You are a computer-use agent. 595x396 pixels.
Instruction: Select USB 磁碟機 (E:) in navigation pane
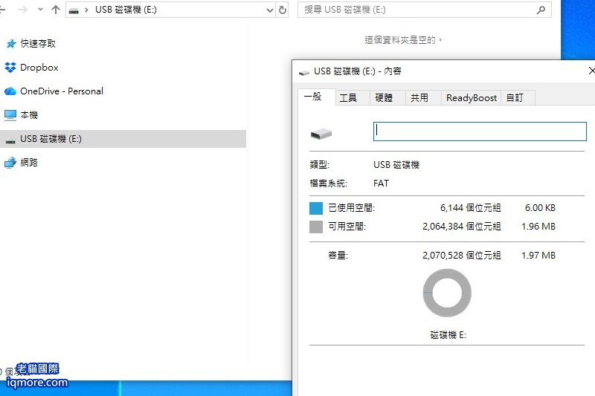coord(123,139)
